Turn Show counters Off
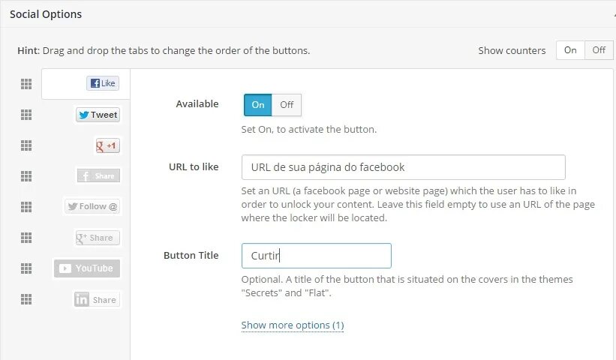Viewport: 616px width, 360px height. pos(598,50)
